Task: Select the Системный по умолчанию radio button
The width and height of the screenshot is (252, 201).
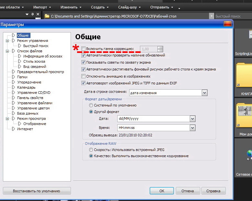Action: (91, 105)
